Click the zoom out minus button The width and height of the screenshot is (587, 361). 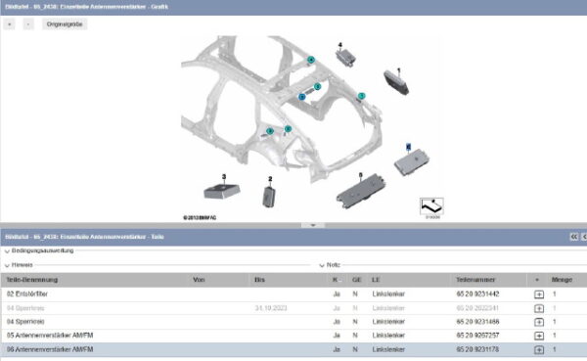(x=28, y=24)
